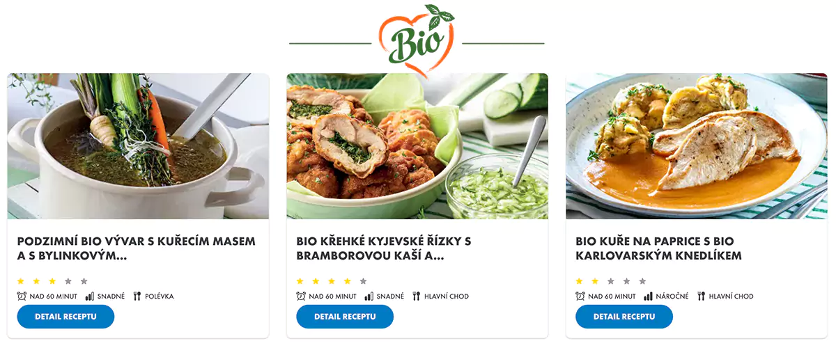Rate the soup recipe with the fifth star
This screenshot has width=836, height=348.
tap(84, 281)
